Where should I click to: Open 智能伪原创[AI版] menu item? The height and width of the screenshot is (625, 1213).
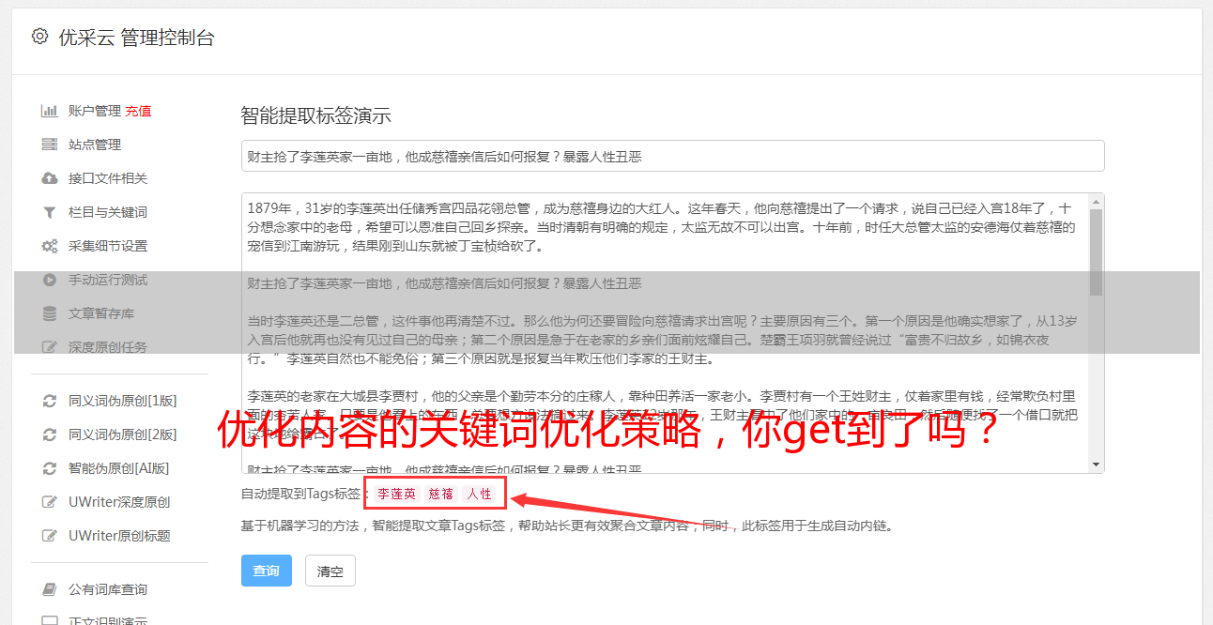(x=118, y=468)
